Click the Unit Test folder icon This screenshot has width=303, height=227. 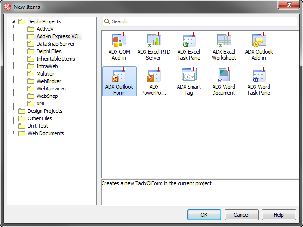tap(21, 126)
